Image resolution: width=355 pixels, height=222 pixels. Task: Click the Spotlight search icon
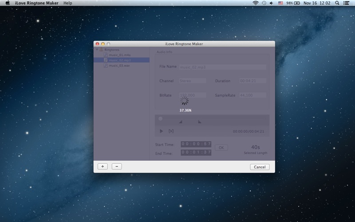pyautogui.click(x=337, y=3)
